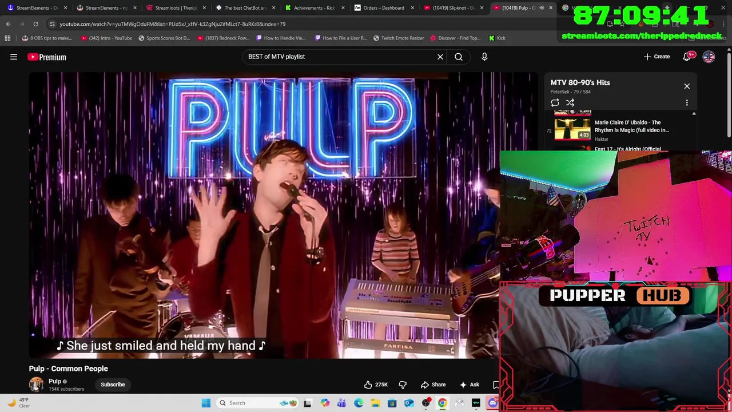Open weather widget showing 45°F Clear

[x=18, y=403]
